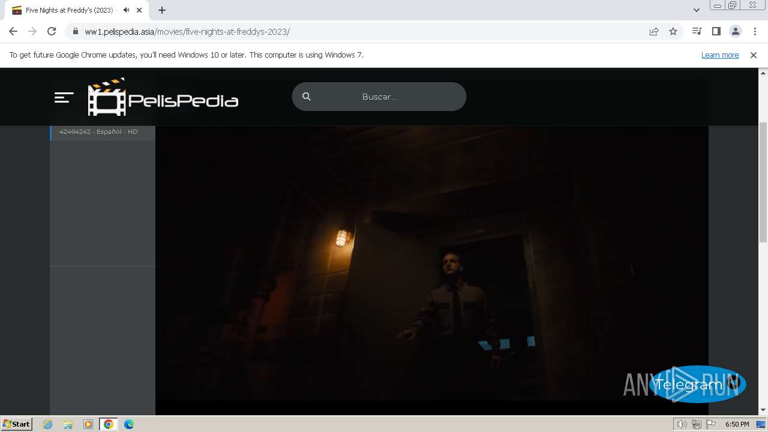Click the 6:50 PM taskbar clock

[x=737, y=424]
